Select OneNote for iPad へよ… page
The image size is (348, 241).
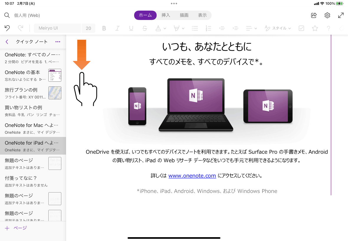(33, 146)
